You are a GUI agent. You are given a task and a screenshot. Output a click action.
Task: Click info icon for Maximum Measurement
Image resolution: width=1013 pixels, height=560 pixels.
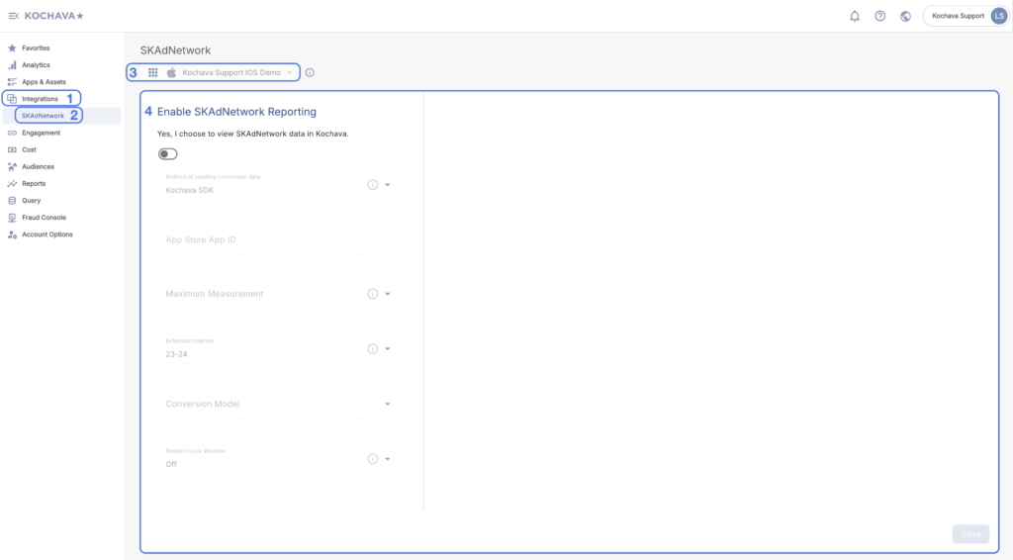(373, 294)
